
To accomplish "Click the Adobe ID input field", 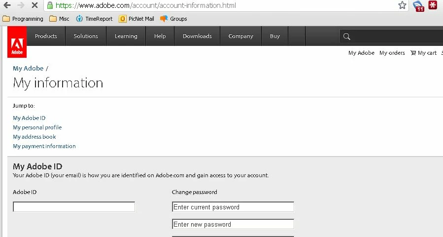I will 74,207.
